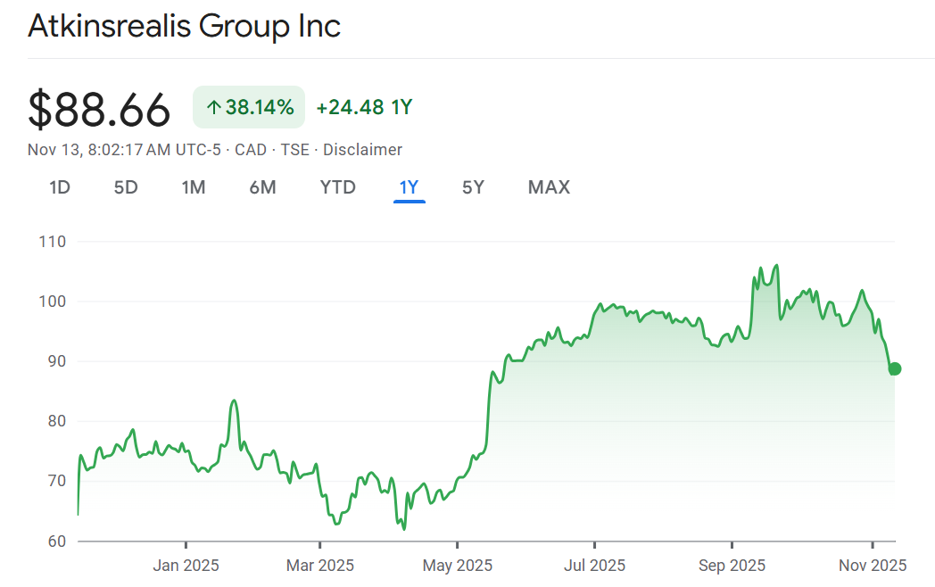Viewport: 935px width, 587px height.
Task: Click the Sep 2025 axis label
Action: (732, 566)
